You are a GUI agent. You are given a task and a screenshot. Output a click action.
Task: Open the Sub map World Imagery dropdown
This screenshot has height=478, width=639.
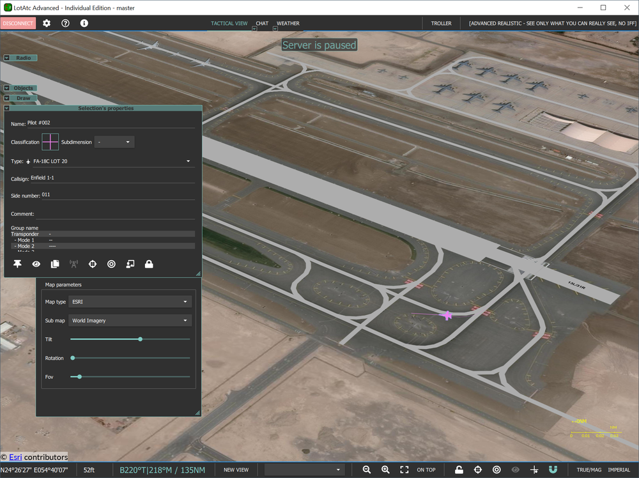point(130,320)
